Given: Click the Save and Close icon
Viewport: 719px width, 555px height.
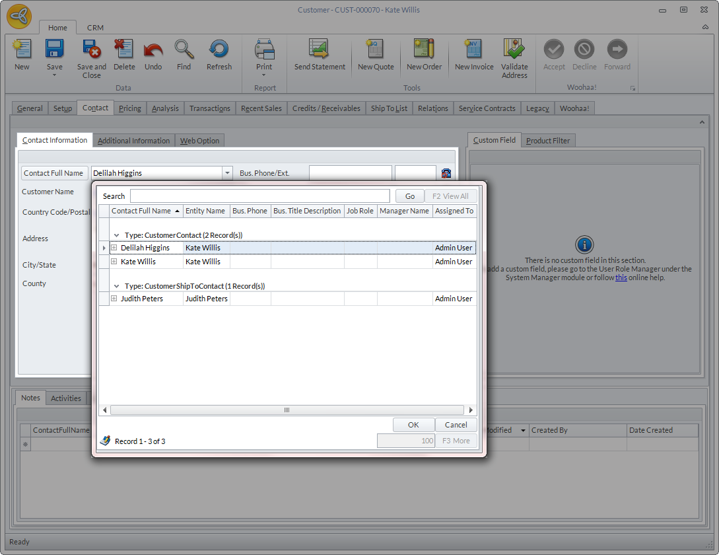Looking at the screenshot, I should click(x=91, y=50).
